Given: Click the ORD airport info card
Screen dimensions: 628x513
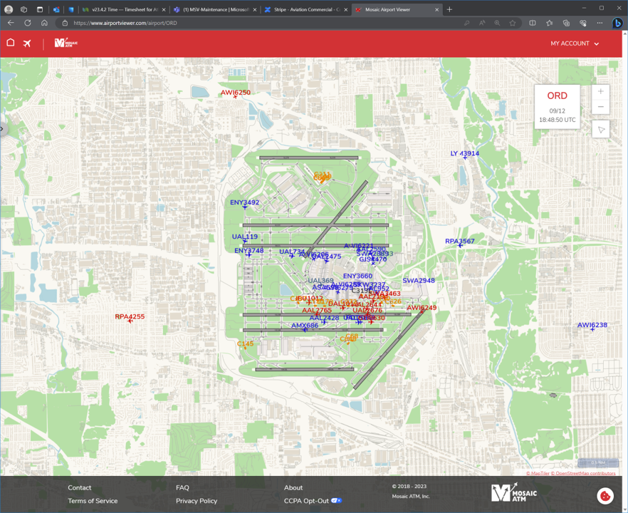Looking at the screenshot, I should click(557, 107).
